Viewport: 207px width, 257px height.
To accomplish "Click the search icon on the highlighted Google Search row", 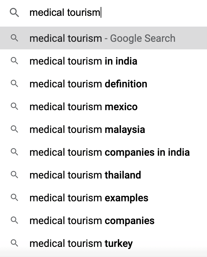I will [x=14, y=38].
